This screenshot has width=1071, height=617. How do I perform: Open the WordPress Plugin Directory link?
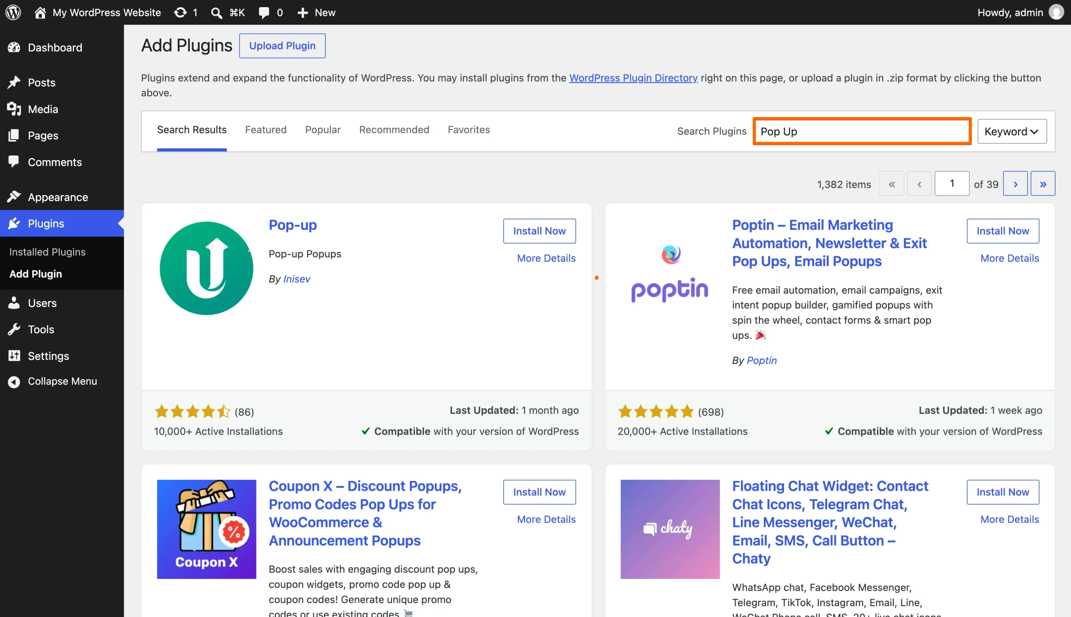(633, 78)
